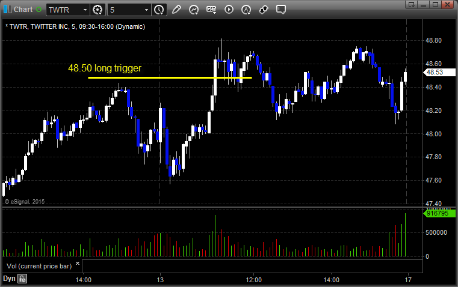Click the 'Vol (current price bar)' label
This screenshot has width=458, height=287.
[39, 266]
